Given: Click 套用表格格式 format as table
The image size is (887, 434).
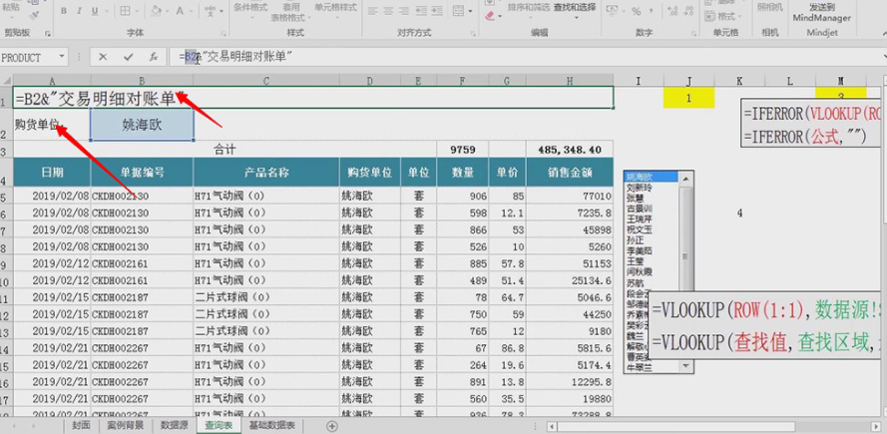Looking at the screenshot, I should (291, 11).
